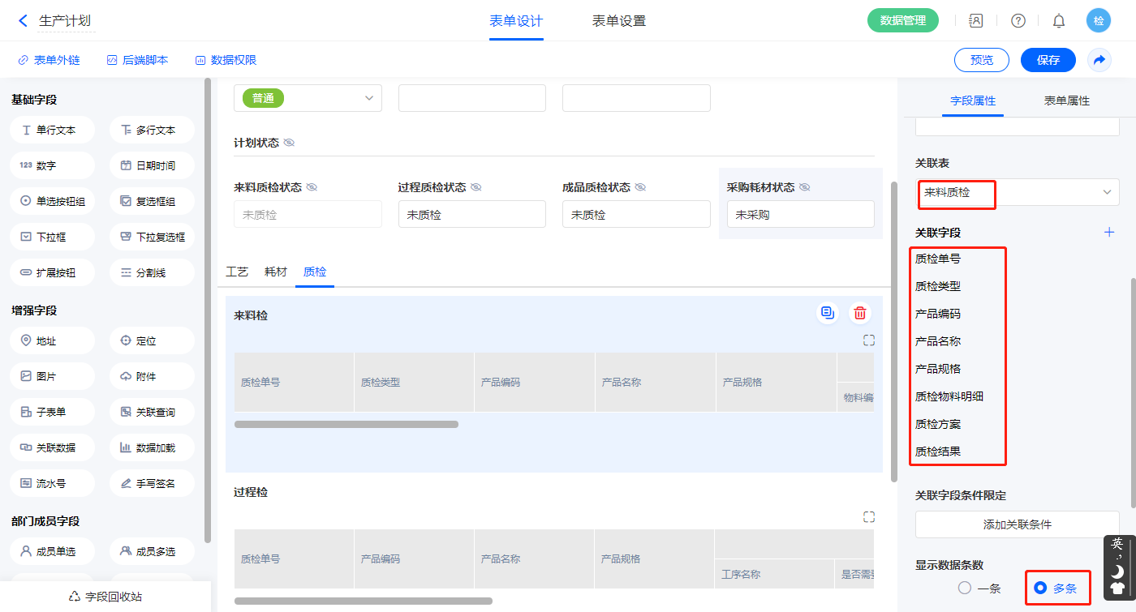Viewport: 1136px width, 612px height.
Task: Switch to the 耗材 tab
Action: tap(276, 272)
